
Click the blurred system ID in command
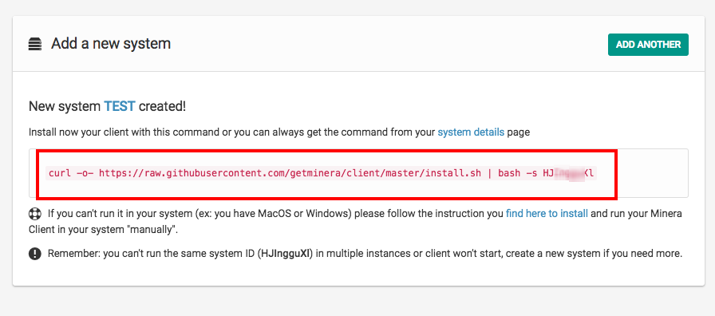tap(570, 173)
